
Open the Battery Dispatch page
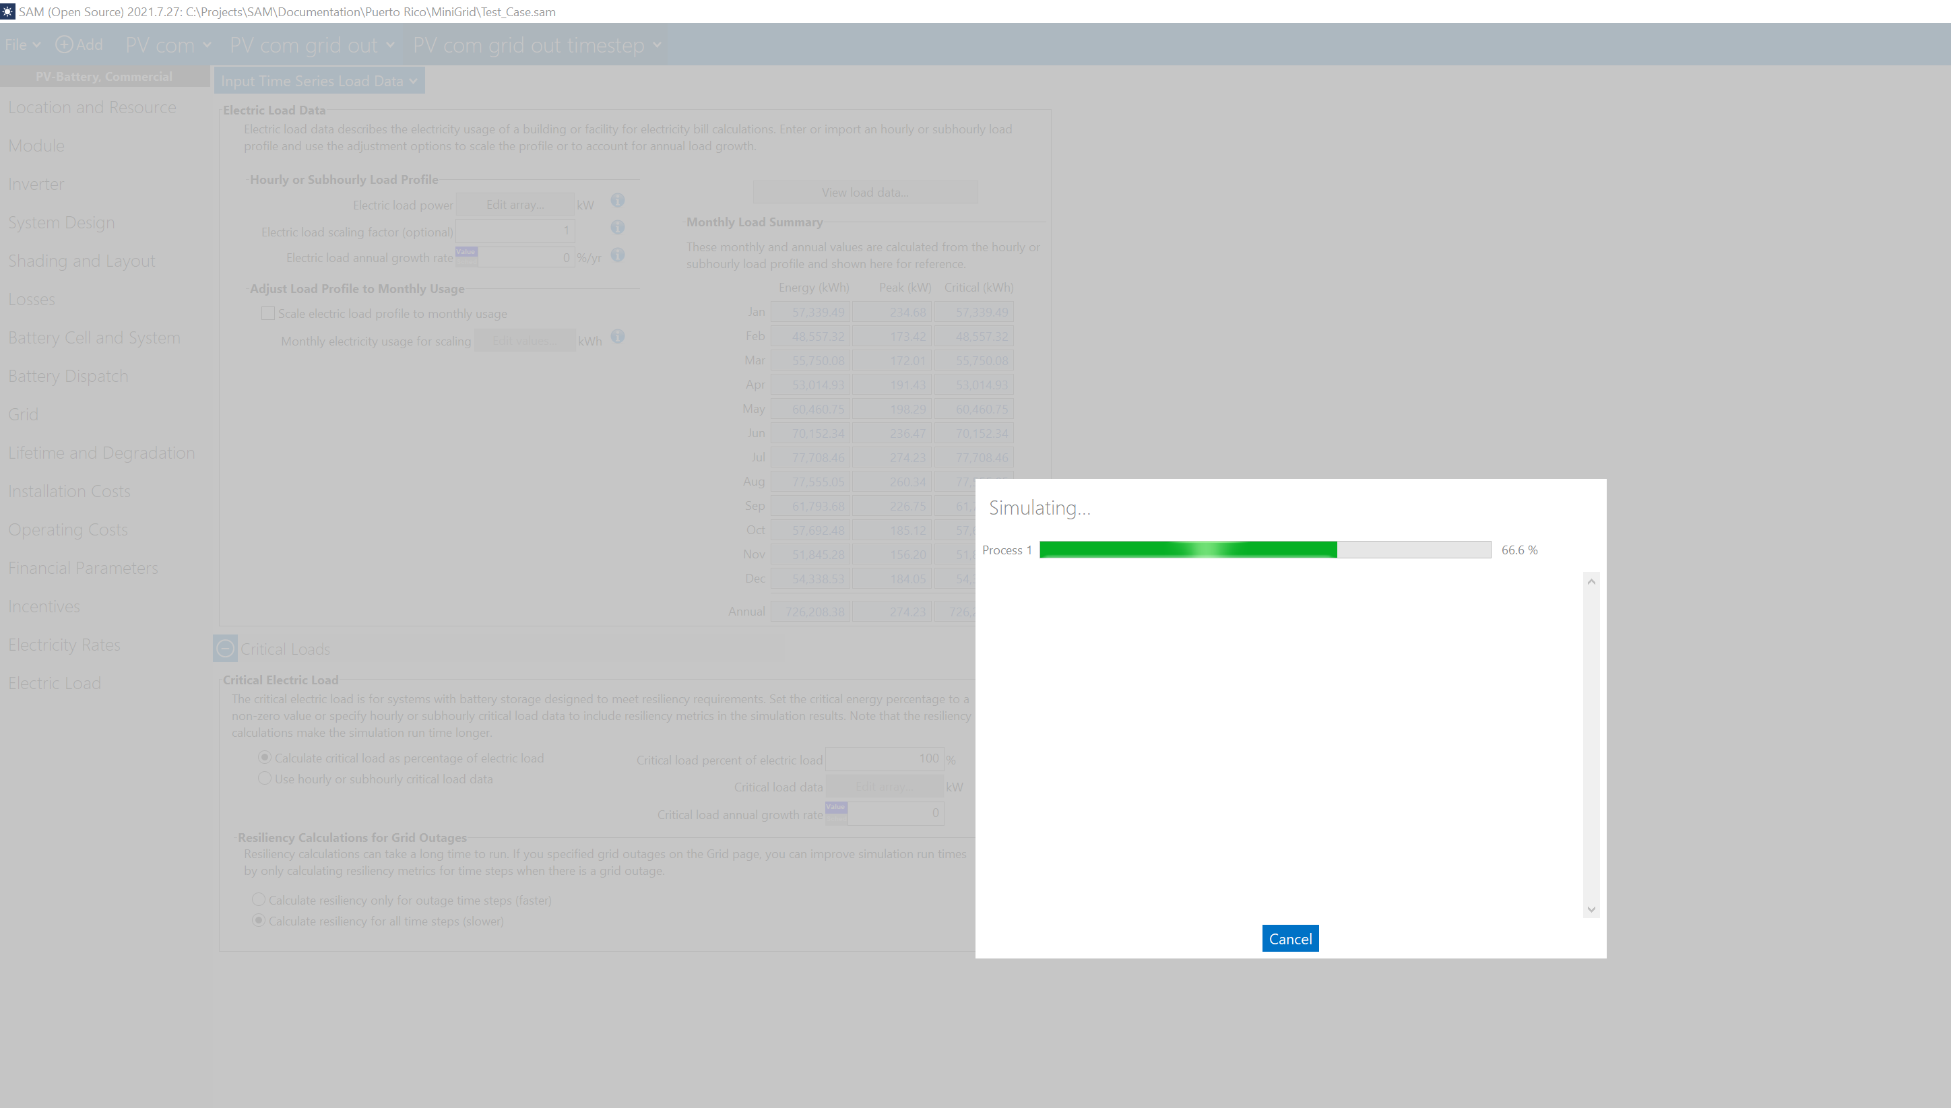click(69, 376)
